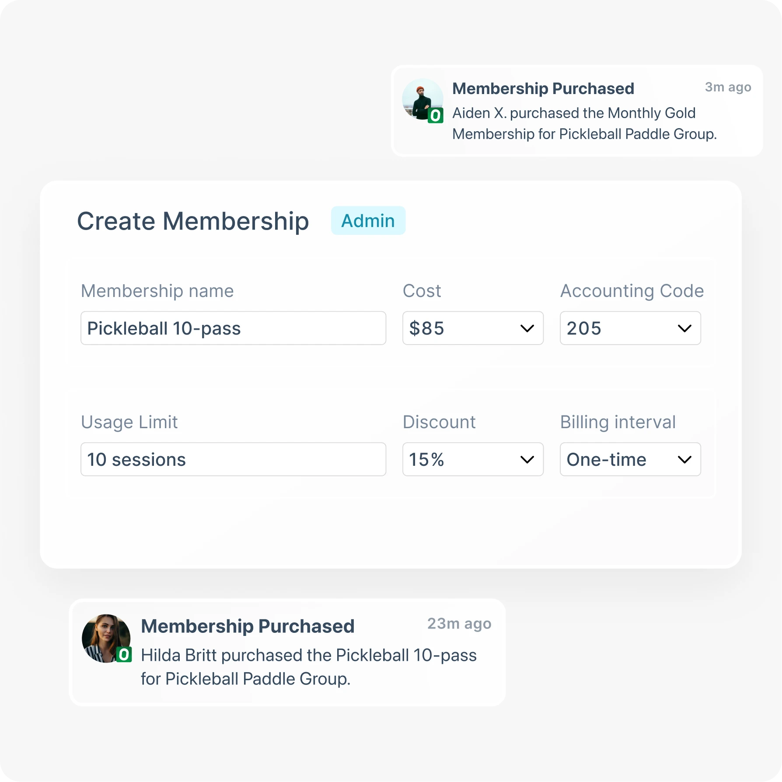Click green badge on Hilda's avatar
Image resolution: width=782 pixels, height=782 pixels.
(124, 655)
